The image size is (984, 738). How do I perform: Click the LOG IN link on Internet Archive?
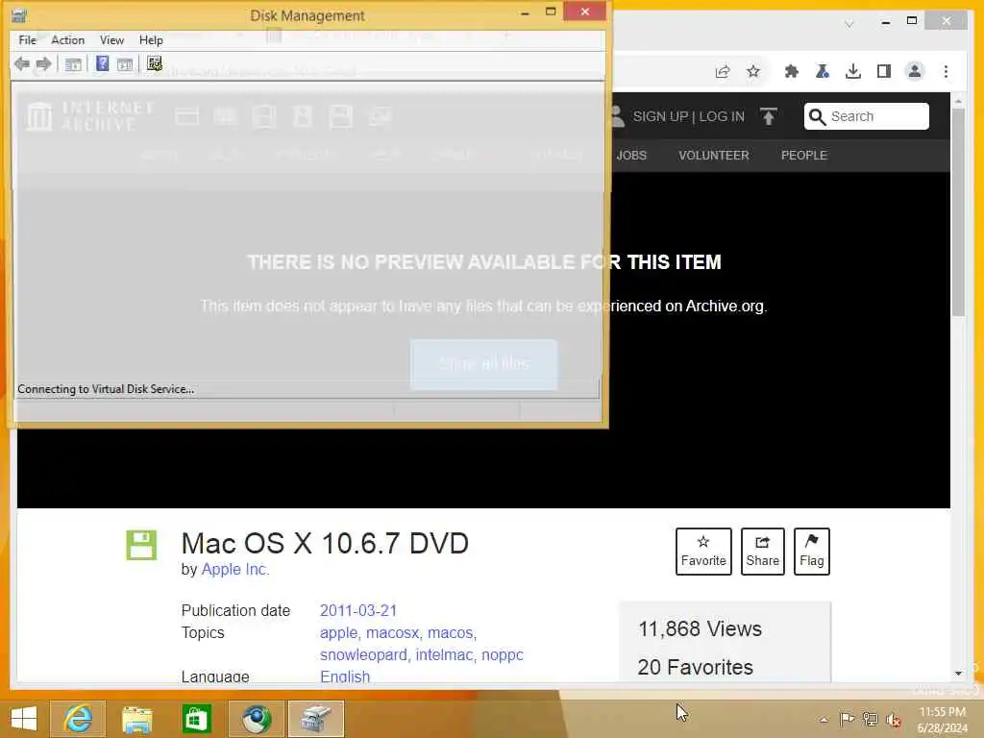tap(722, 116)
